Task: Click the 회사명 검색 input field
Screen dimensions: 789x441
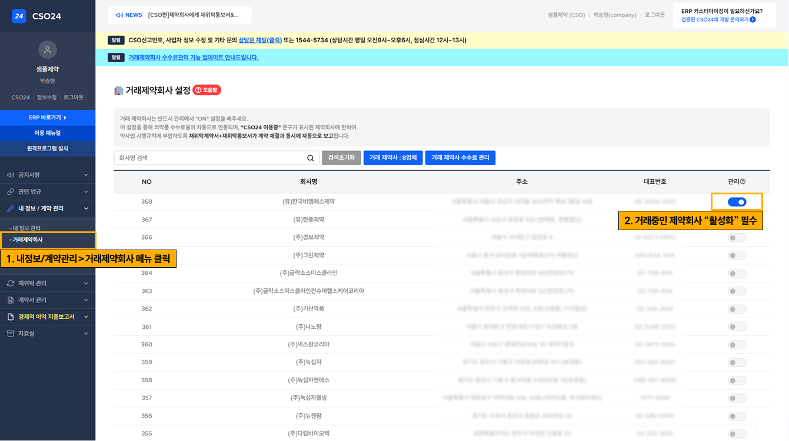Action: pos(217,158)
